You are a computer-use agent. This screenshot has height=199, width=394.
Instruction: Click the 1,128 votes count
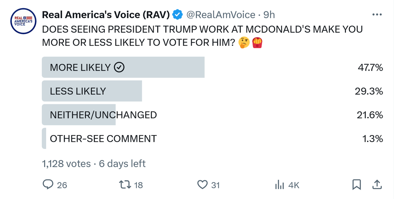[66, 164]
